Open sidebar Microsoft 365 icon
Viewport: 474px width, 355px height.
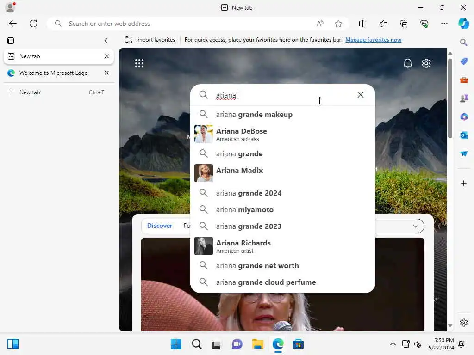(x=464, y=116)
